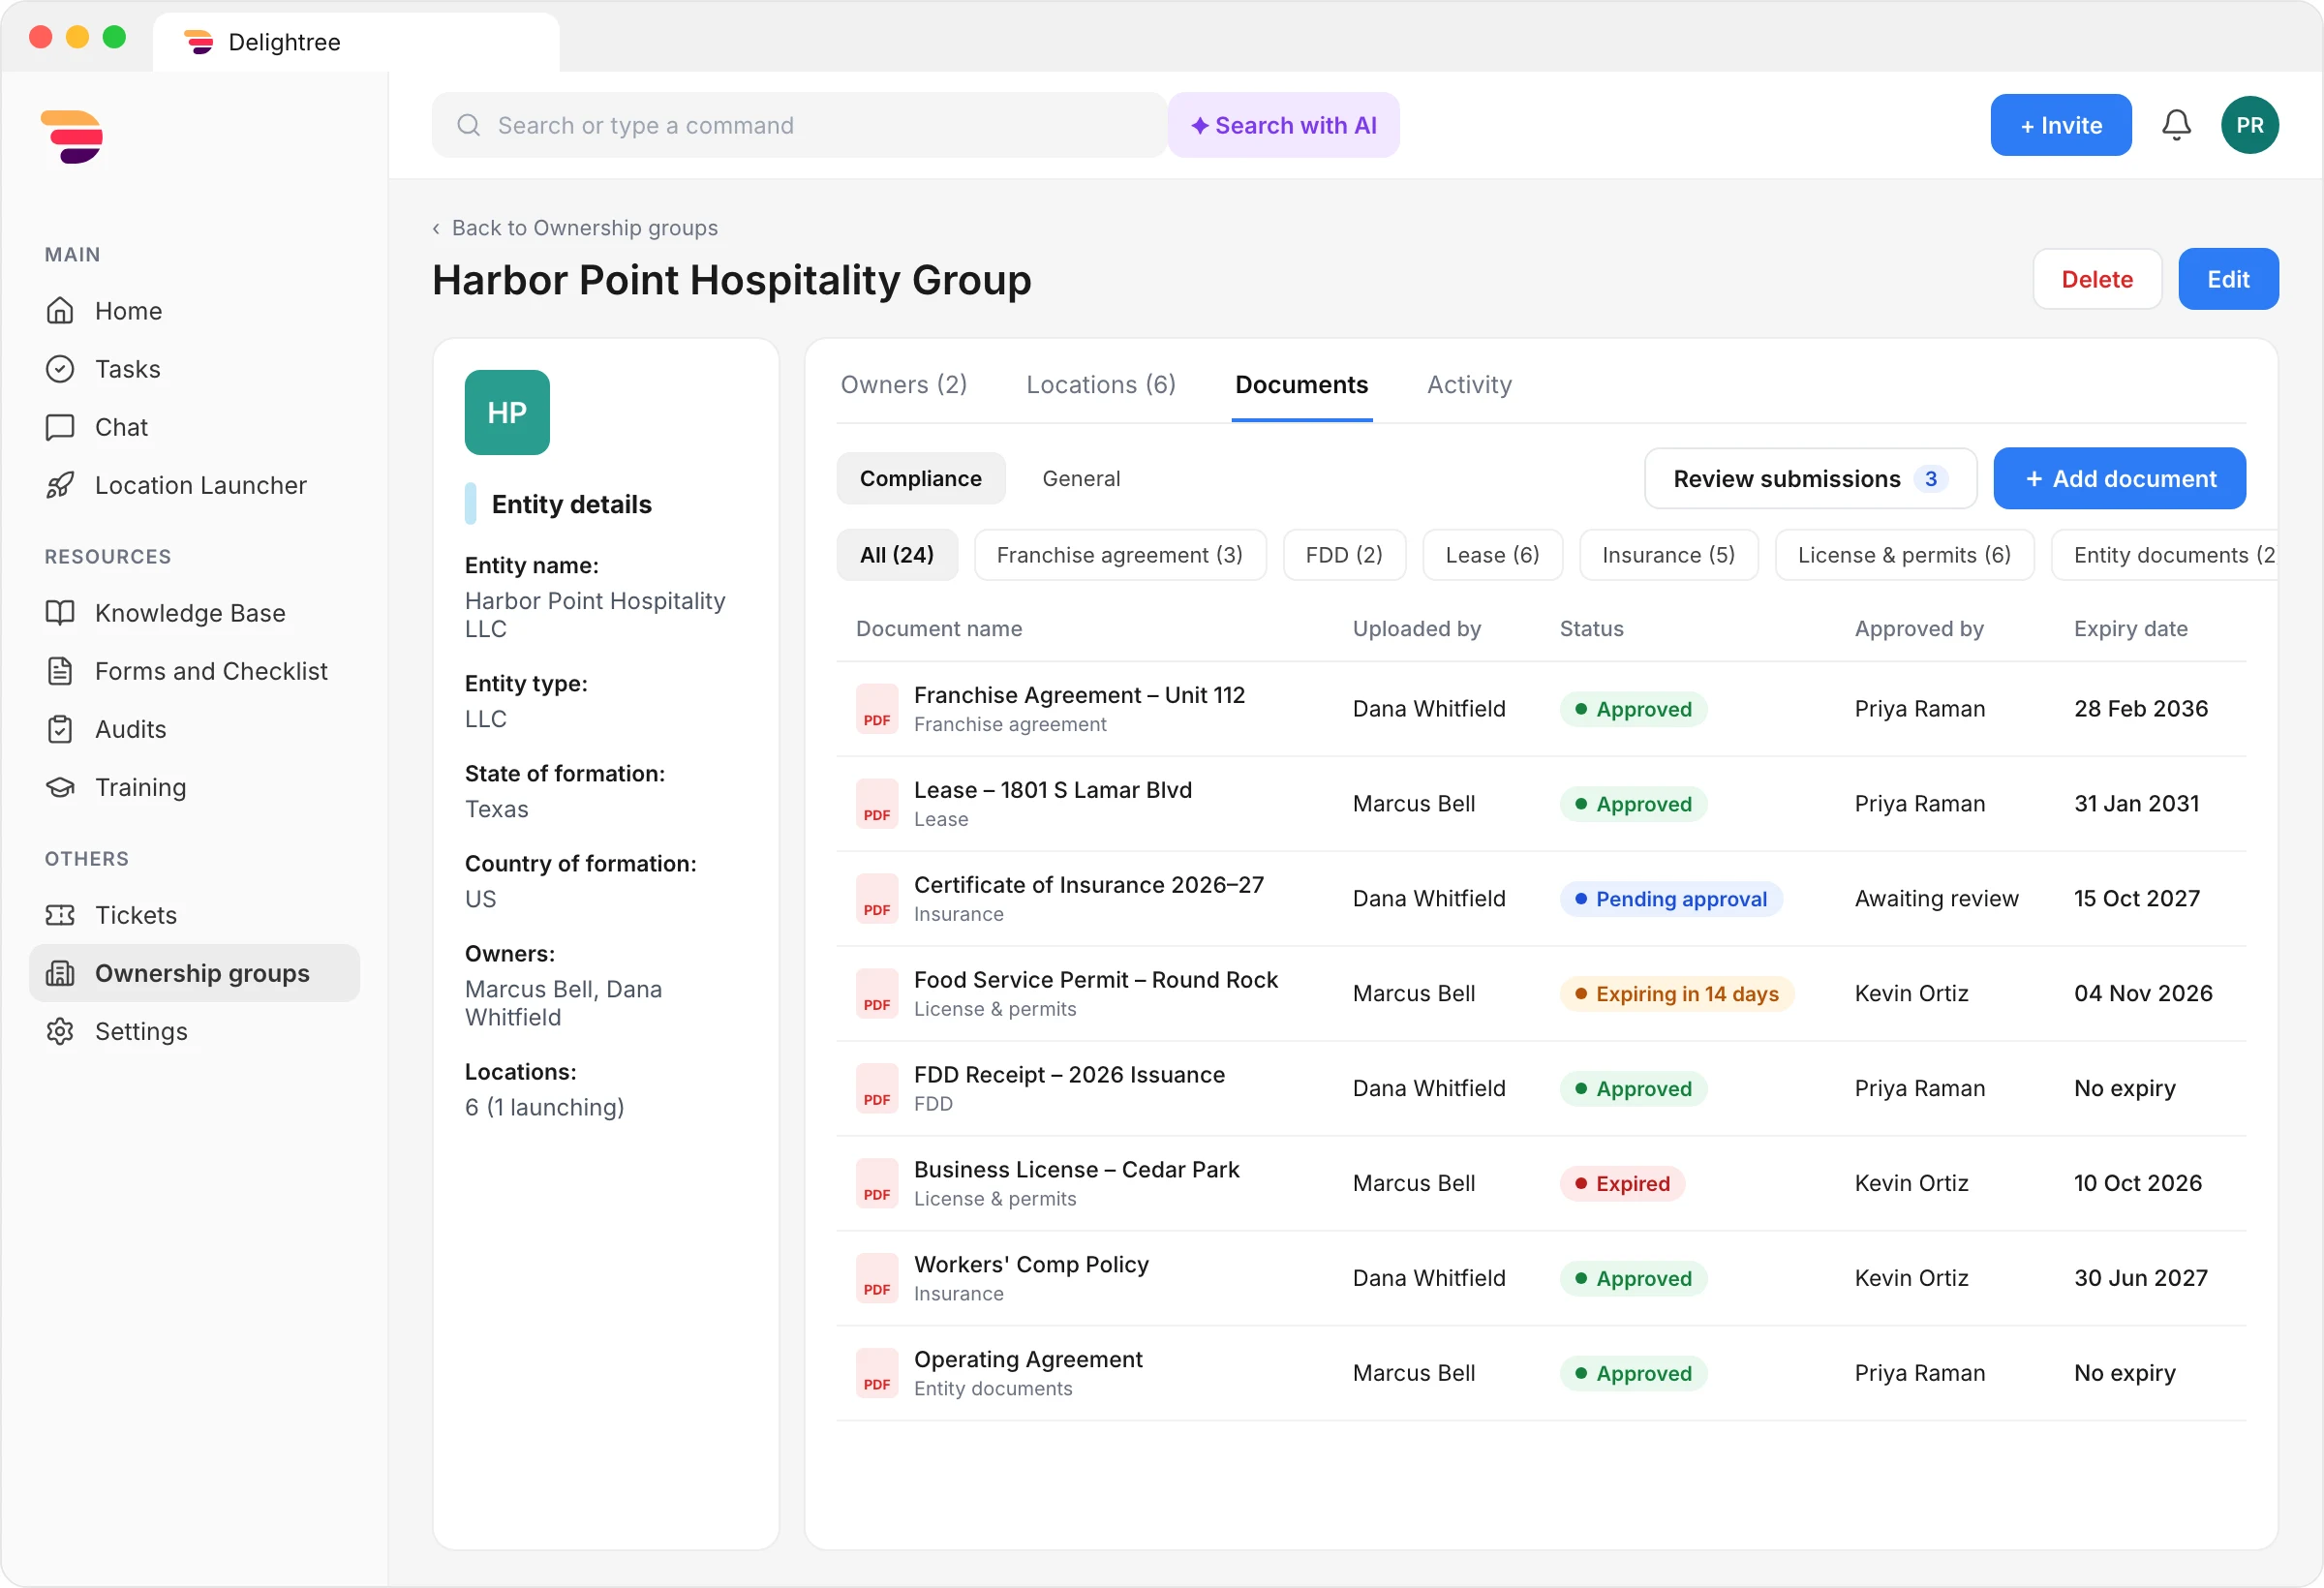
Task: Launch Location Launcher from the sidebar
Action: pos(195,485)
